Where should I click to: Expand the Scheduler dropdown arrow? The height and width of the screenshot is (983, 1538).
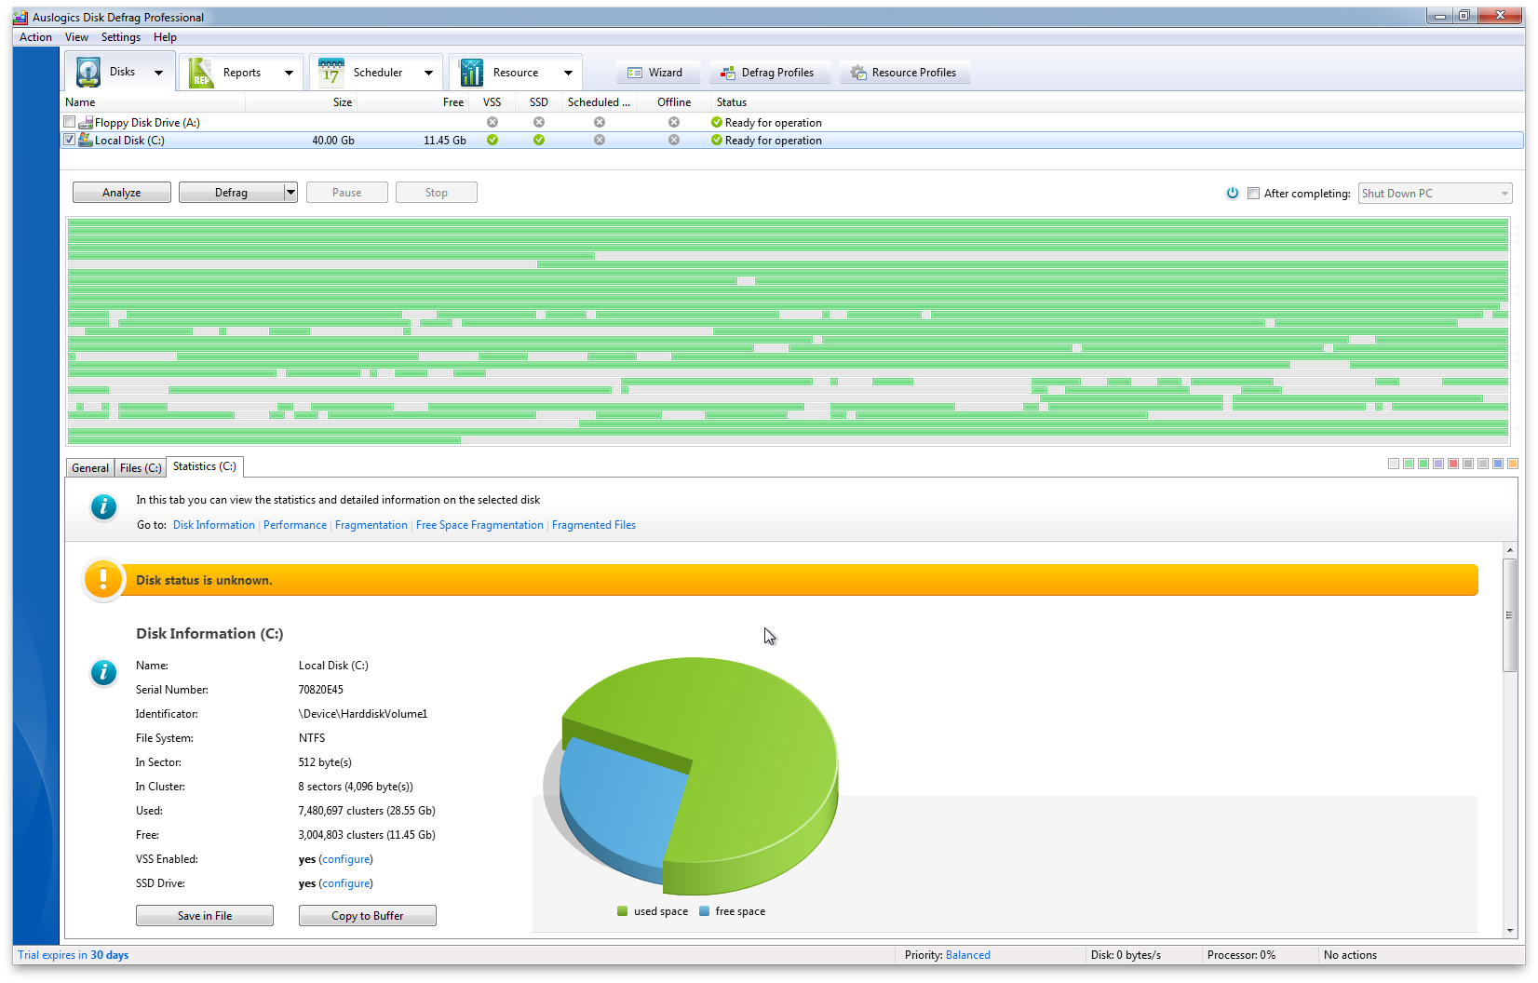[428, 73]
